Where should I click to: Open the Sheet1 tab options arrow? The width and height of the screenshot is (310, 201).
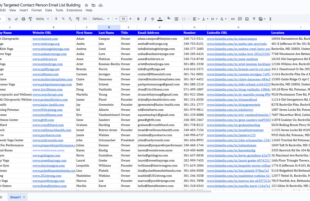point(24,197)
